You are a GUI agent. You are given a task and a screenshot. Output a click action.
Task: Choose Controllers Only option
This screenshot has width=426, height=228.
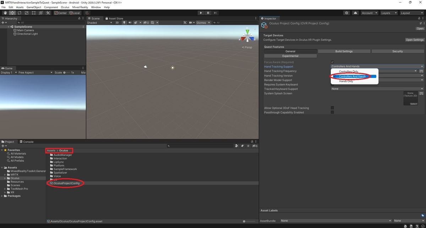coord(348,72)
